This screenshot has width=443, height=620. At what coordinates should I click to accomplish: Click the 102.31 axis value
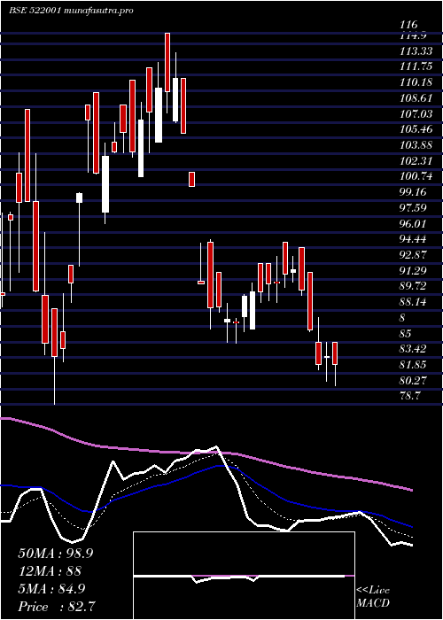coord(416,161)
